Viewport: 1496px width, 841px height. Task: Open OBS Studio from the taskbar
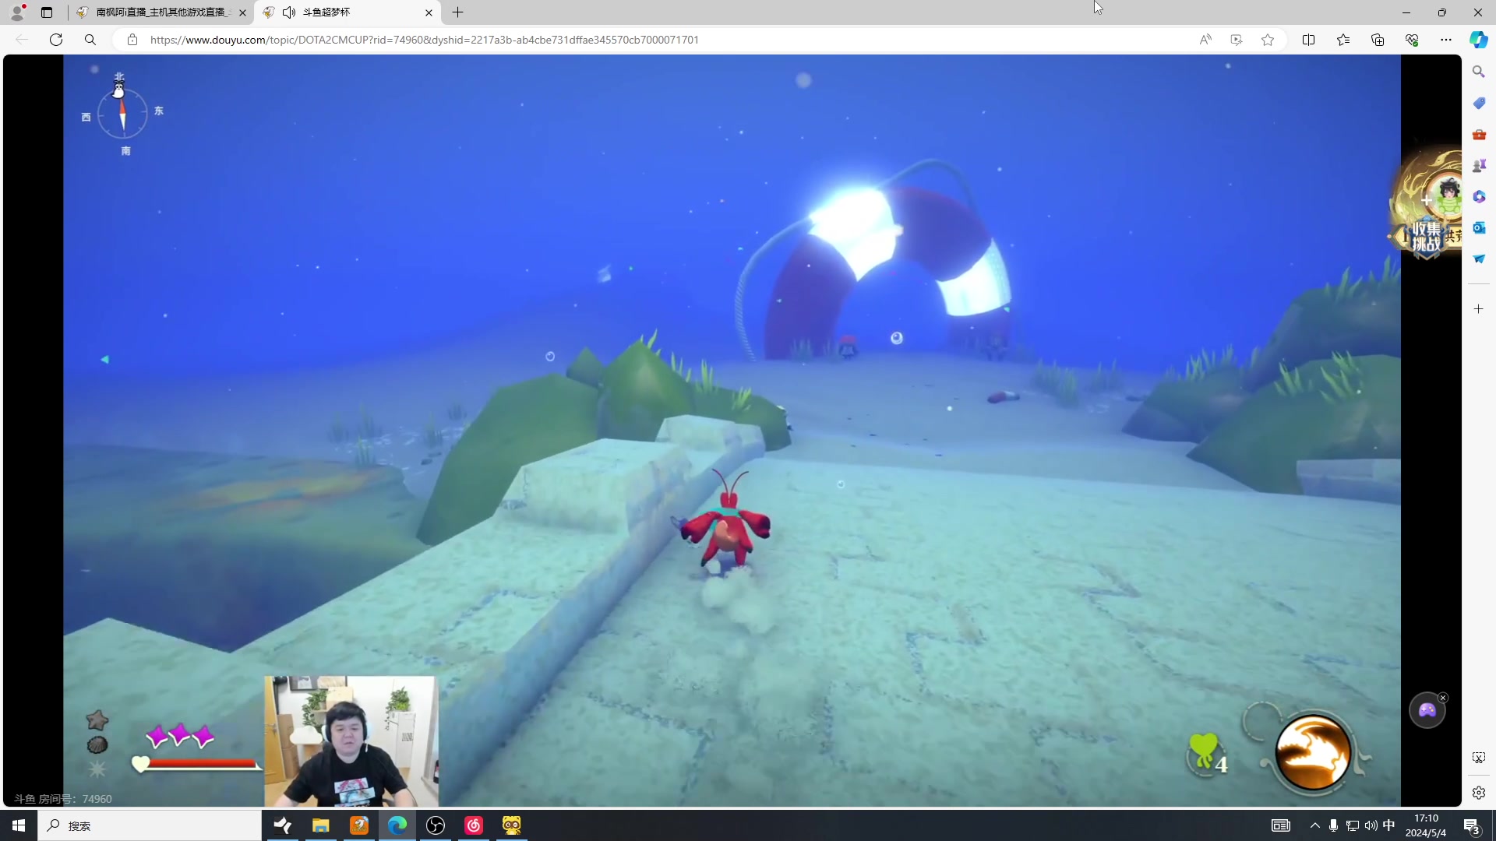pyautogui.click(x=436, y=825)
